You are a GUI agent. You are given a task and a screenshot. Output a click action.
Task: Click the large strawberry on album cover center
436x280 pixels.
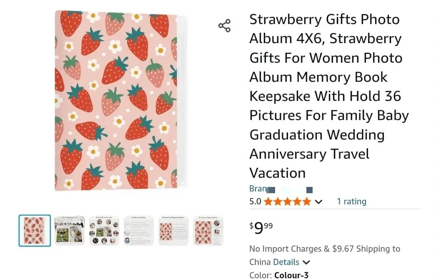[x=115, y=71]
